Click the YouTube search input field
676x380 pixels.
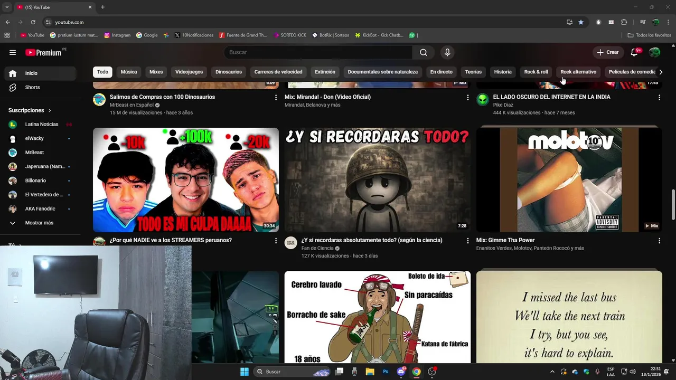point(318,52)
